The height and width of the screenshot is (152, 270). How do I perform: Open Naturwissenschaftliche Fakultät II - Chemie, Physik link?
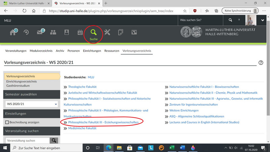(213, 93)
